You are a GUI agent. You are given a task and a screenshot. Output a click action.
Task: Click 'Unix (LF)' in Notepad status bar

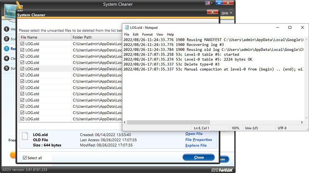[251, 128]
